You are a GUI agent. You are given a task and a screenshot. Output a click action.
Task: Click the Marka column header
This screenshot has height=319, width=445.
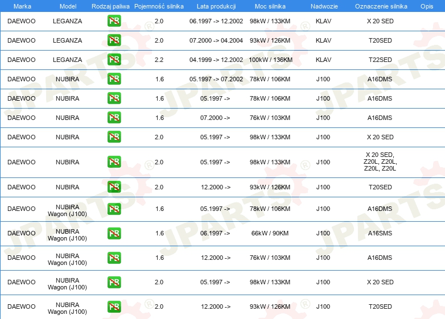point(22,6)
